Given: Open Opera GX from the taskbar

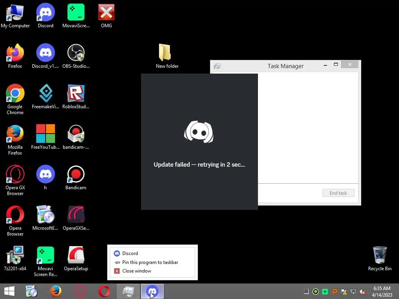Looking at the screenshot, I should [79, 291].
